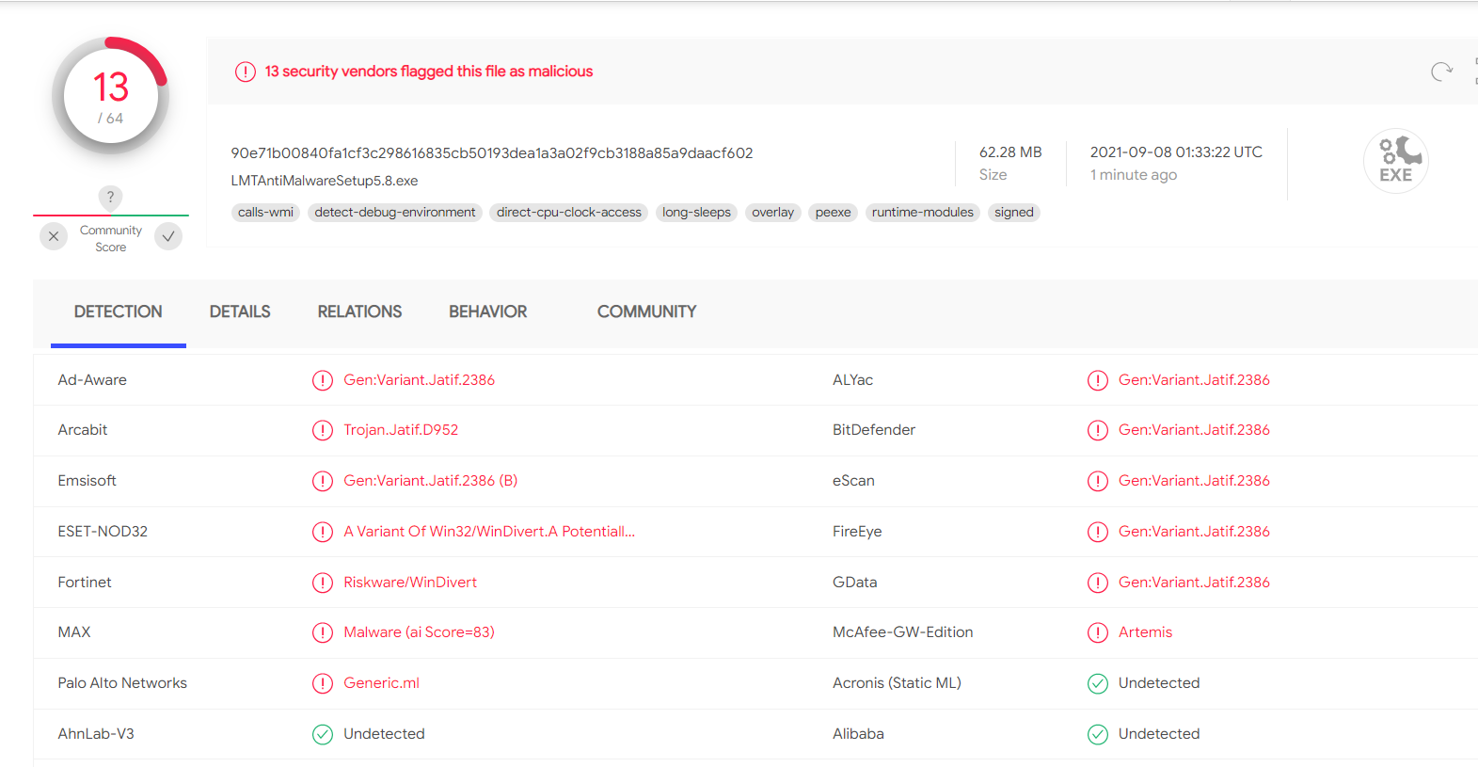Click '13 security vendors flagged this file' message
The image size is (1478, 767).
(x=429, y=72)
